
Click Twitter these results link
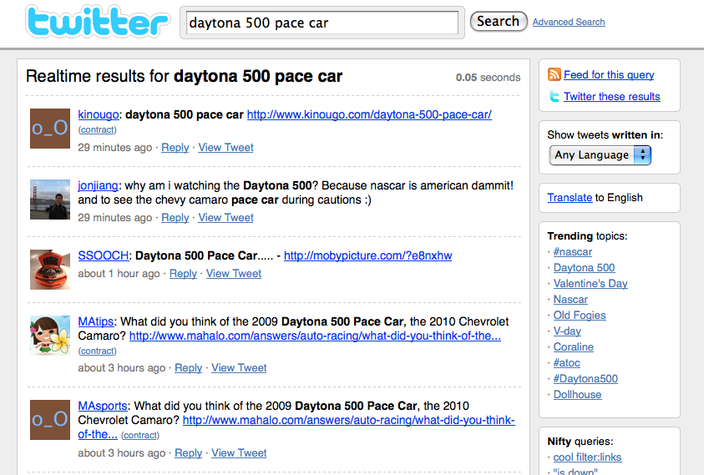click(x=611, y=97)
